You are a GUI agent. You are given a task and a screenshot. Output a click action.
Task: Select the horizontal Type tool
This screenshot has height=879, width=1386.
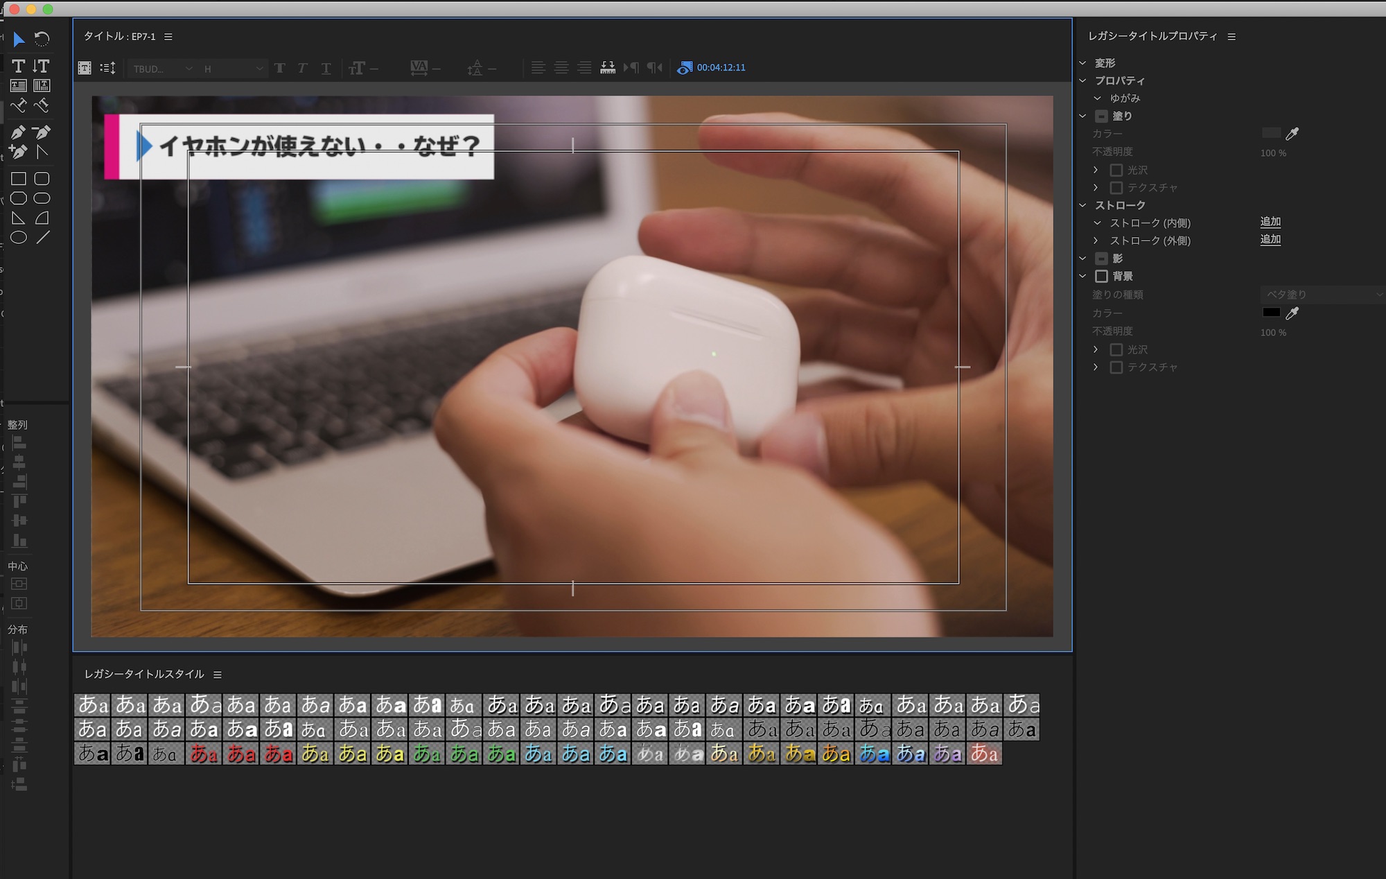point(19,66)
